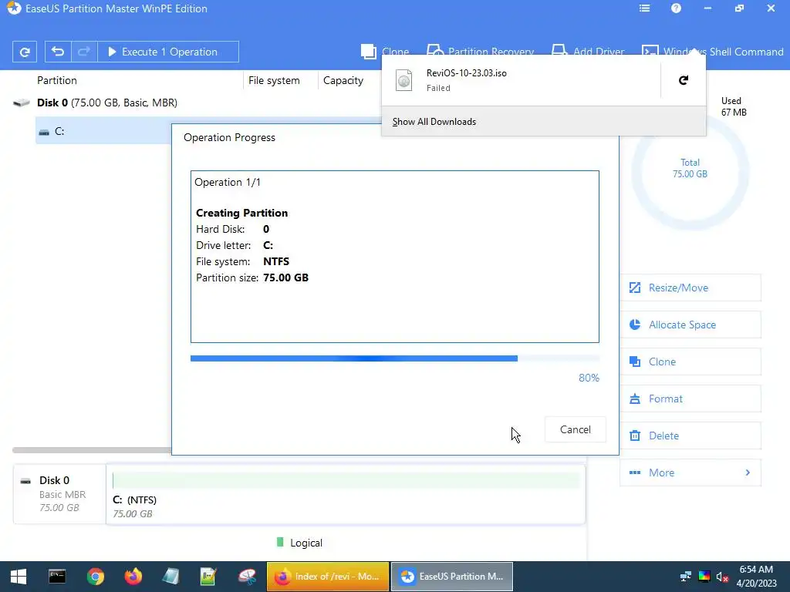Click the Delete trash icon
Screen dimensions: 790x592
(x=635, y=436)
